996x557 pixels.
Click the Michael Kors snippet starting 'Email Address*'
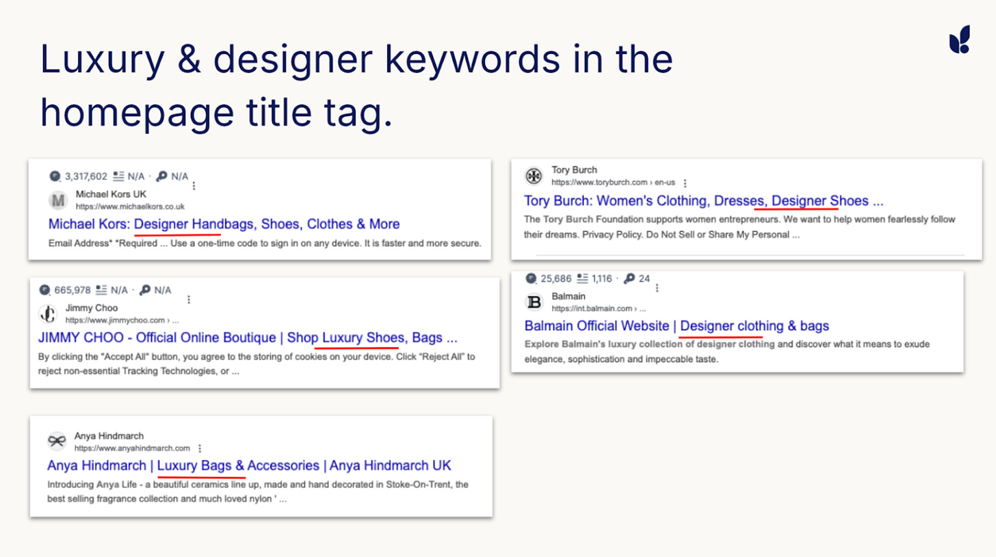pyautogui.click(x=265, y=243)
